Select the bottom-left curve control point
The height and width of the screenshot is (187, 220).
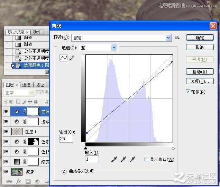[x=87, y=133]
